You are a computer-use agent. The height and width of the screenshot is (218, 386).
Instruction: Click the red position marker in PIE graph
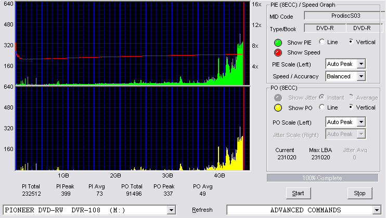243,44
